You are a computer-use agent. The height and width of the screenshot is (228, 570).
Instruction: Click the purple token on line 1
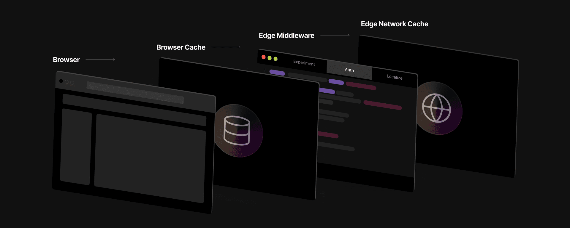click(x=277, y=73)
